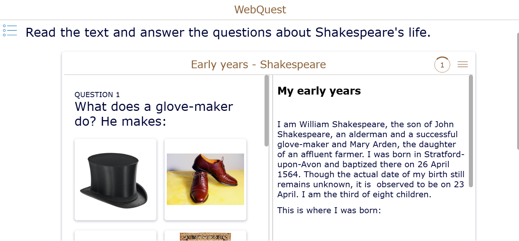The image size is (519, 241).
Task: Click the question panel's vertical scrollbar
Action: 266,110
